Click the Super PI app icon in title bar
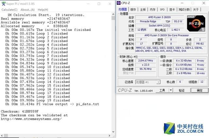The height and width of the screenshot is (138, 209). [4, 4]
